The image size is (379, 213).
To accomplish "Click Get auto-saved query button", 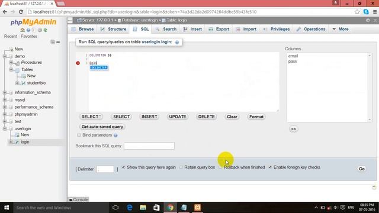I will pos(102,127).
